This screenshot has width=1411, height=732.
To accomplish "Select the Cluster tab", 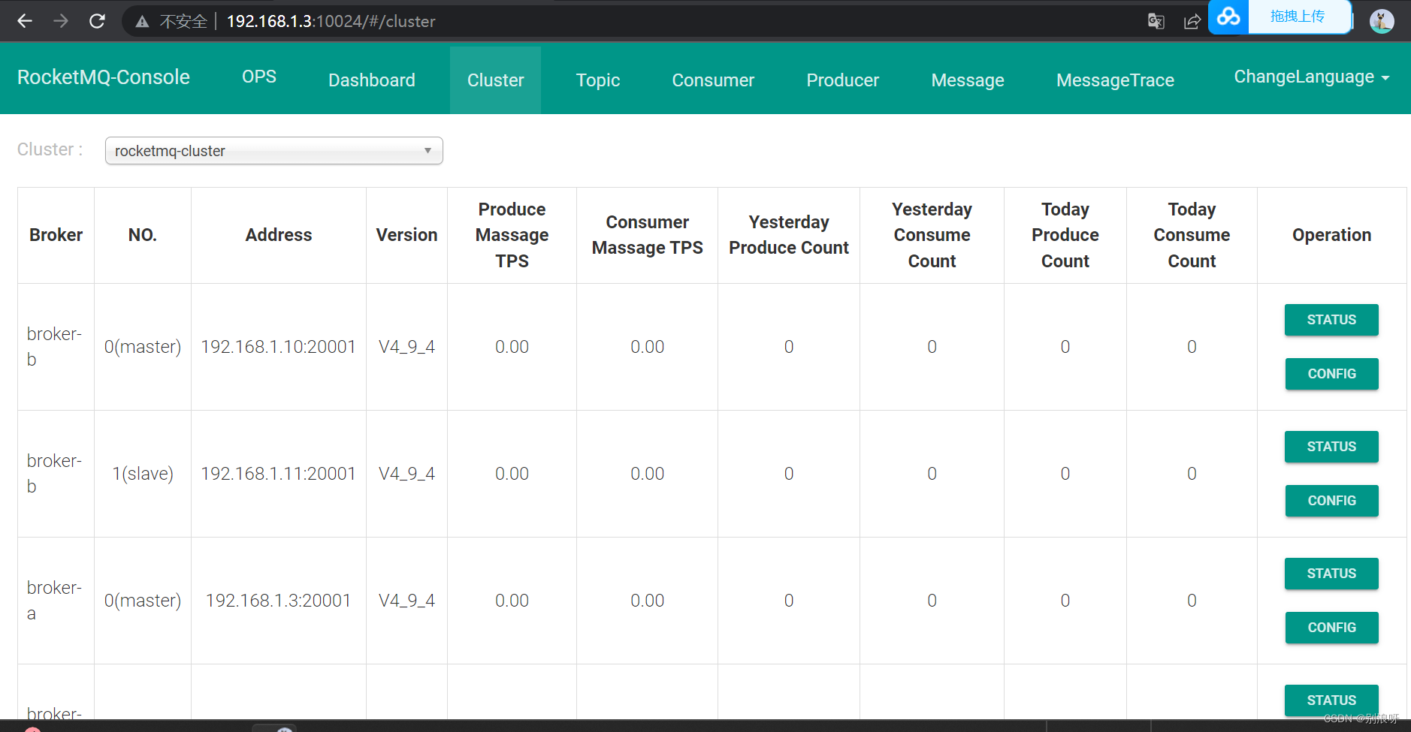I will 495,80.
